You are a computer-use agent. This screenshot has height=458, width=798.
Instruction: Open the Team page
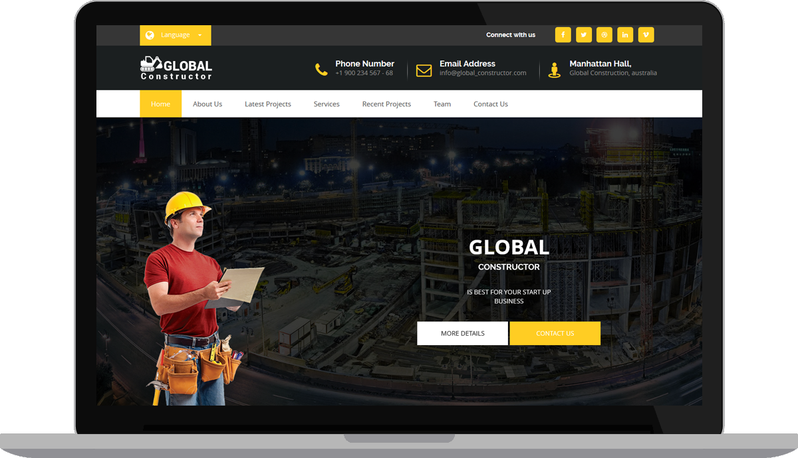pos(442,104)
